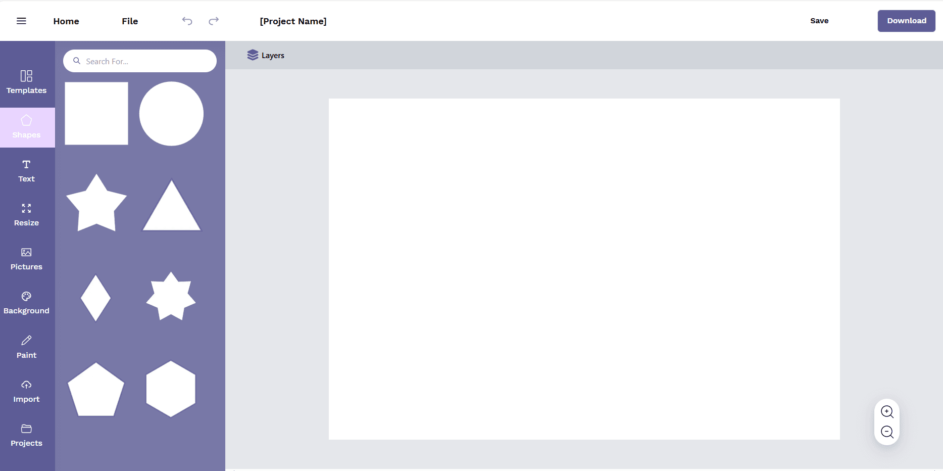The image size is (943, 471).
Task: Open the Templates sidebar tab
Action: tap(27, 82)
